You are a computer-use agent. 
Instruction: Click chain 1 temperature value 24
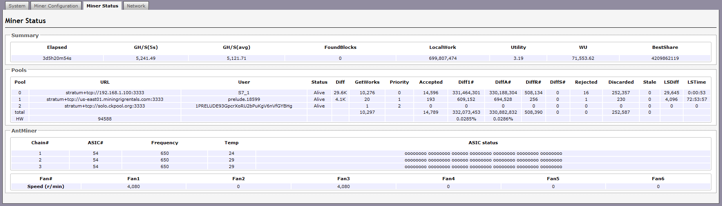232,153
